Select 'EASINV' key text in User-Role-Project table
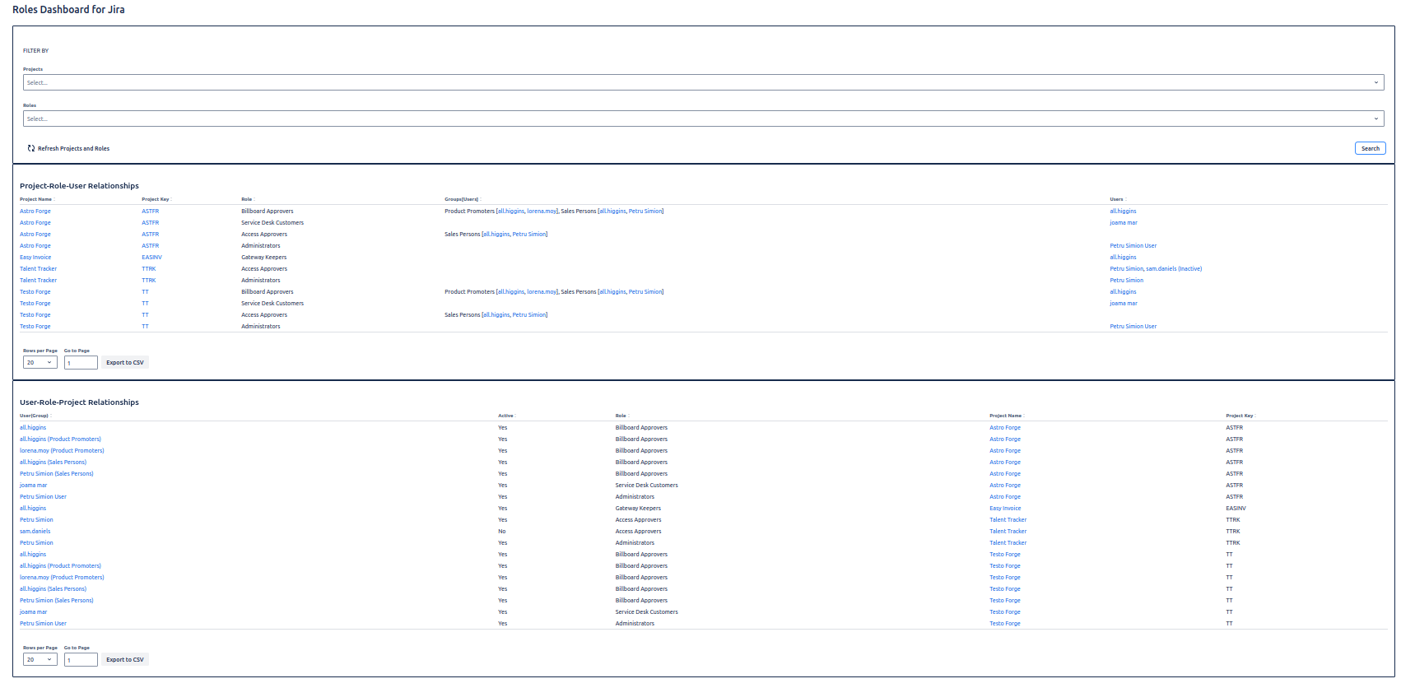Image resolution: width=1401 pixels, height=688 pixels. click(x=1236, y=509)
